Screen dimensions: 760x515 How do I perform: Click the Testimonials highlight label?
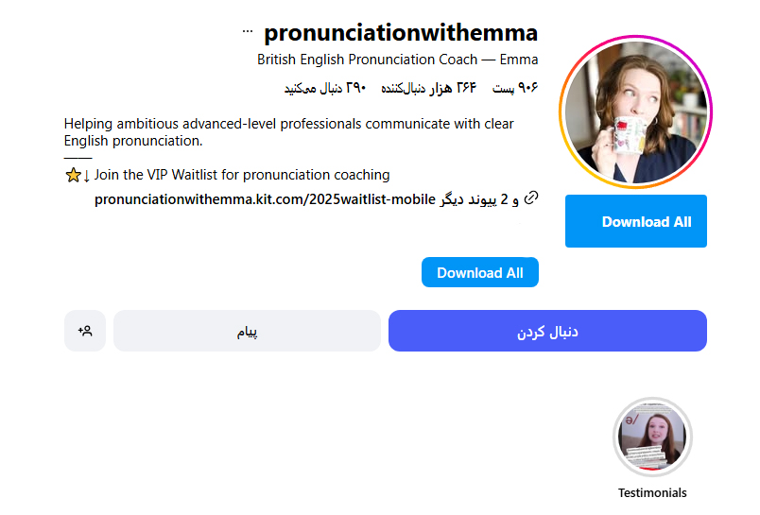[652, 492]
